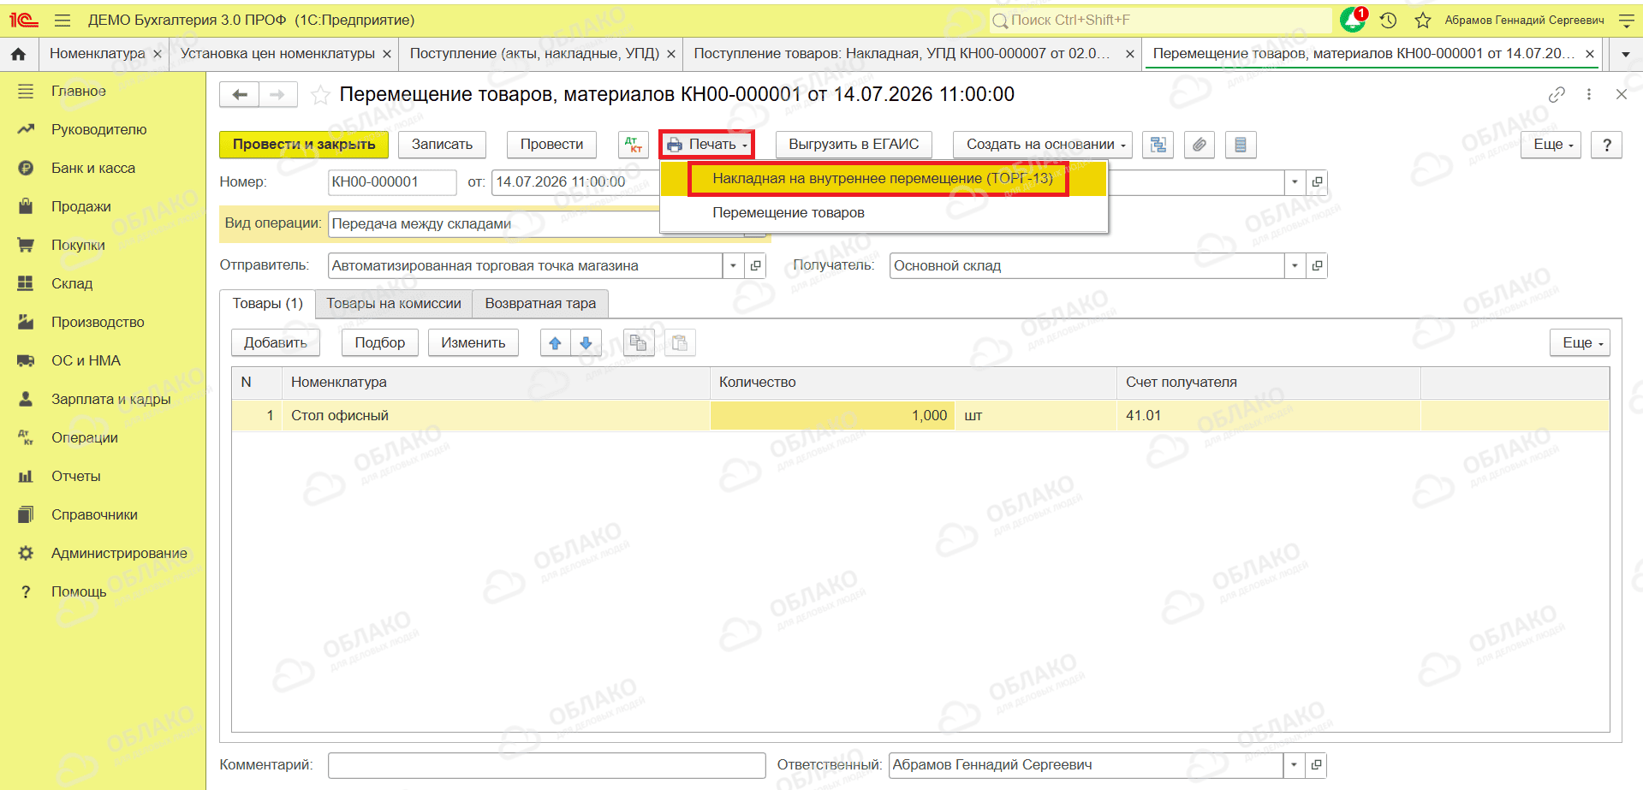The height and width of the screenshot is (790, 1643).
Task: Expand the Отправитель dropdown arrow
Action: point(733,266)
